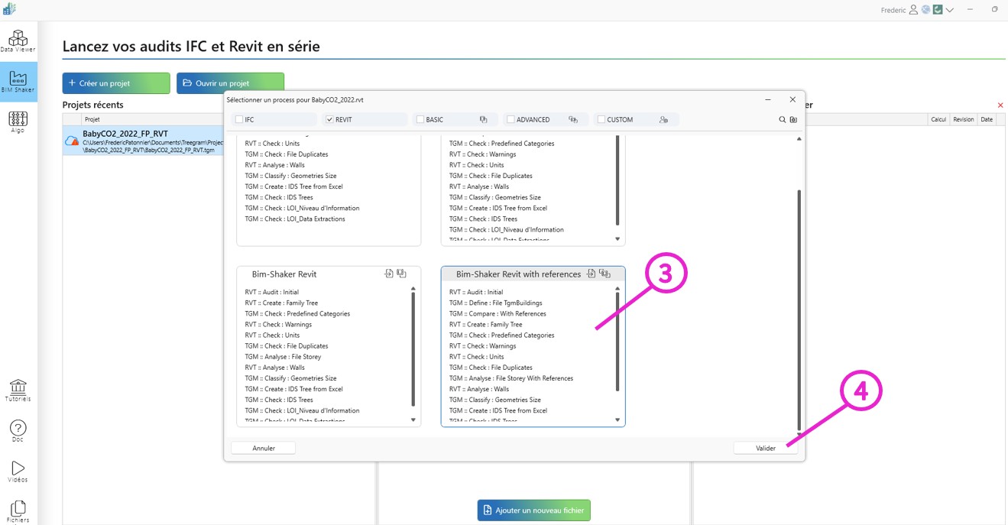Click the Annuler button
1008x525 pixels.
click(263, 449)
